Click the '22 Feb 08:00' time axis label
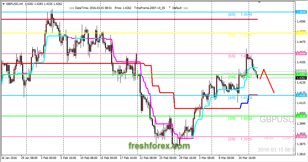308x162 pixels. coord(148,158)
